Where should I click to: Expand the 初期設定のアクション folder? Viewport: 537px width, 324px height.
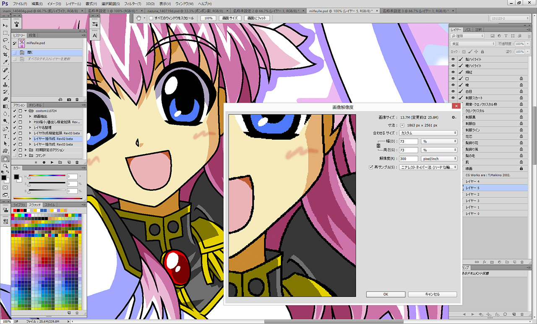[26, 150]
